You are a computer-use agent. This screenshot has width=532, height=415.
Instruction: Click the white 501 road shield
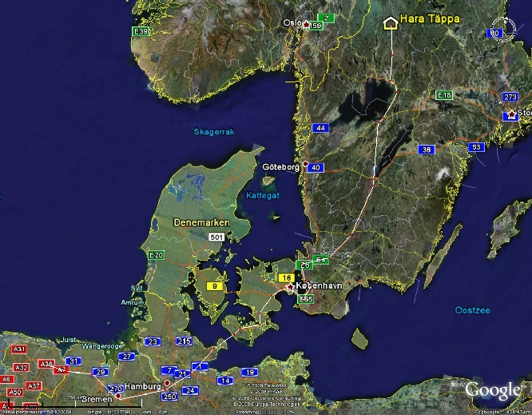pos(216,237)
